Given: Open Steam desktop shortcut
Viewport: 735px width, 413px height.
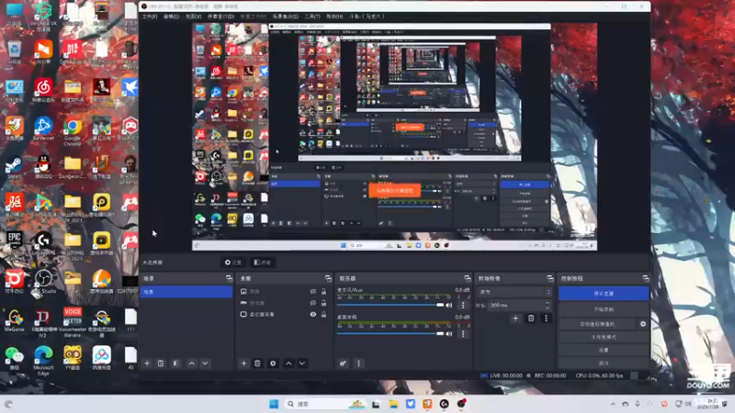Looking at the screenshot, I should pos(14,168).
